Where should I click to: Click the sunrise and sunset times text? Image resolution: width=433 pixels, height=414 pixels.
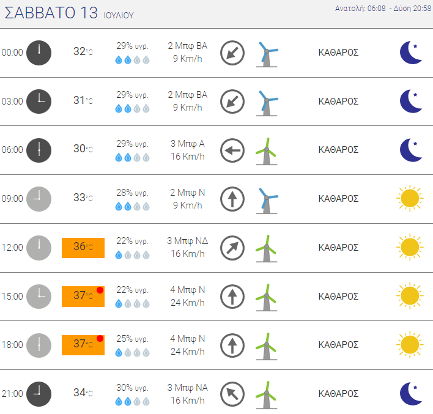pos(383,9)
